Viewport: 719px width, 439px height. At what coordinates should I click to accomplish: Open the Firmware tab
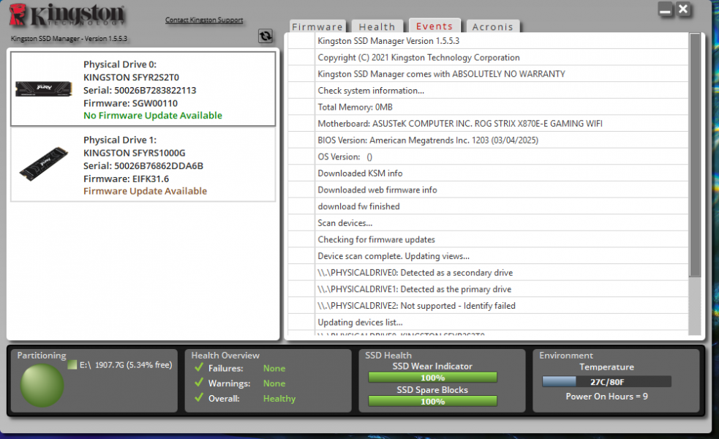(x=317, y=26)
